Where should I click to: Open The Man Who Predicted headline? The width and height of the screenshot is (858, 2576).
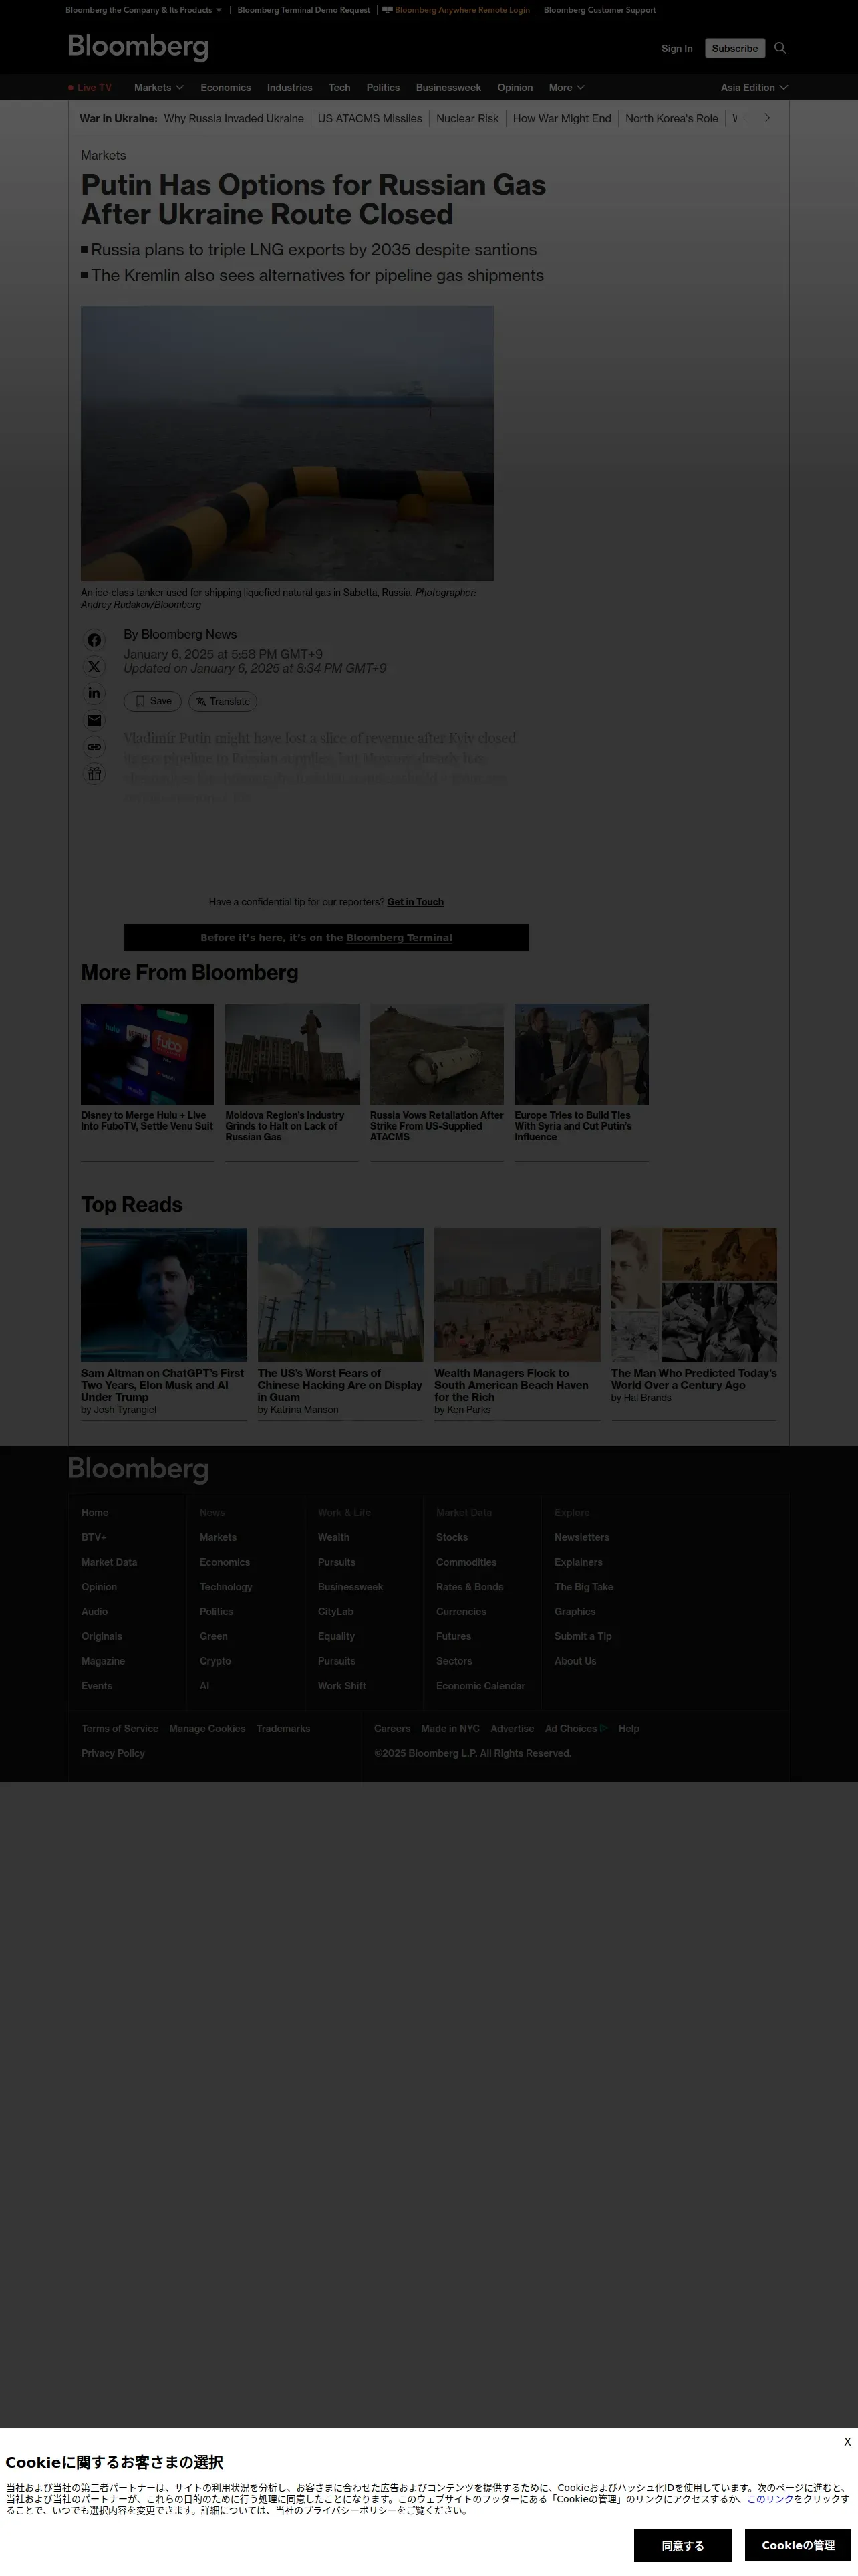coord(693,1379)
